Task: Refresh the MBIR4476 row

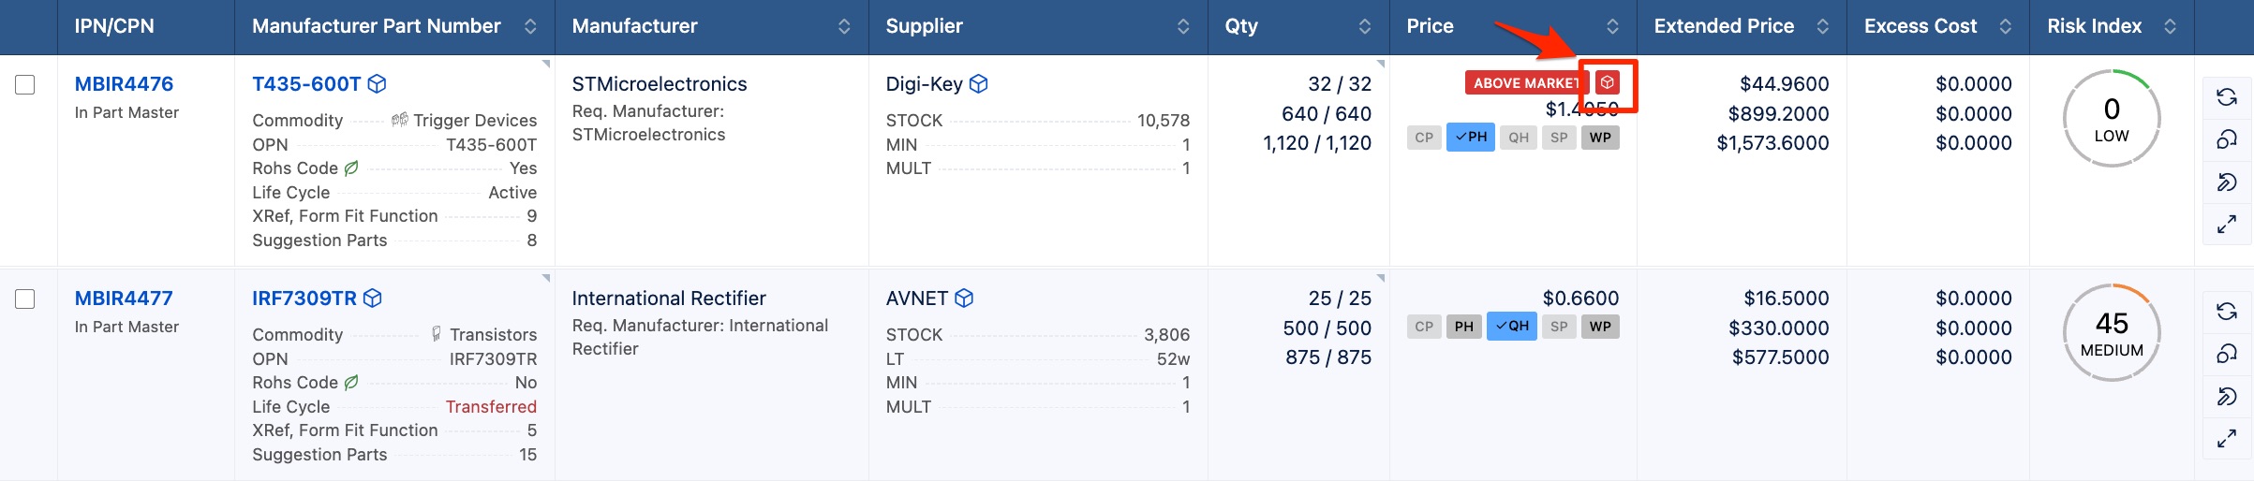Action: (x=2227, y=96)
